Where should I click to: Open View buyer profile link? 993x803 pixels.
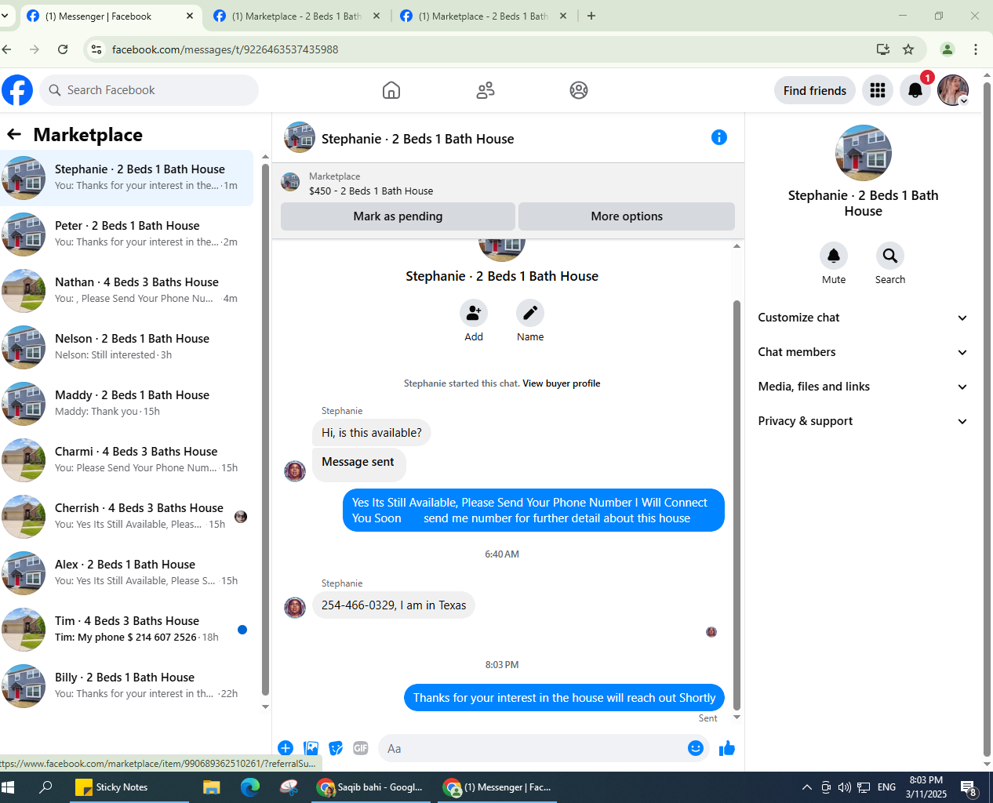pyautogui.click(x=562, y=383)
